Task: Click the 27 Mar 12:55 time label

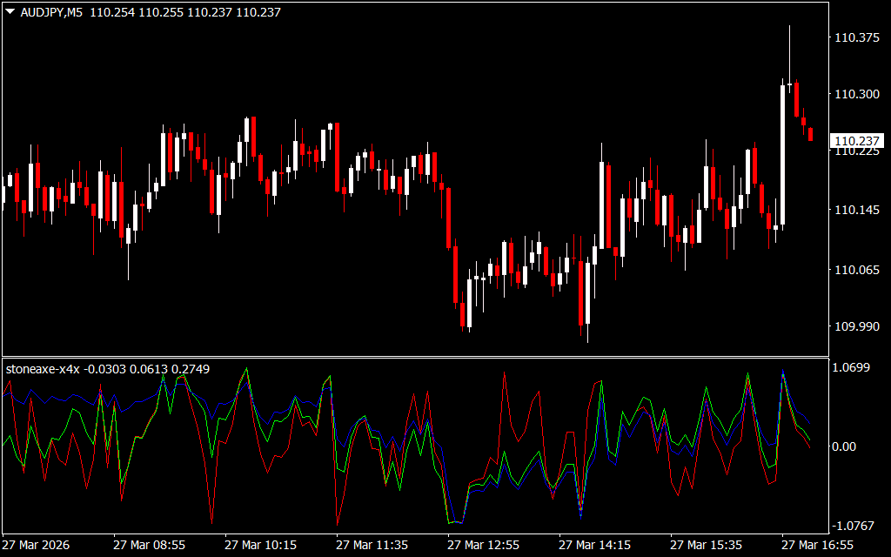Action: pyautogui.click(x=483, y=545)
